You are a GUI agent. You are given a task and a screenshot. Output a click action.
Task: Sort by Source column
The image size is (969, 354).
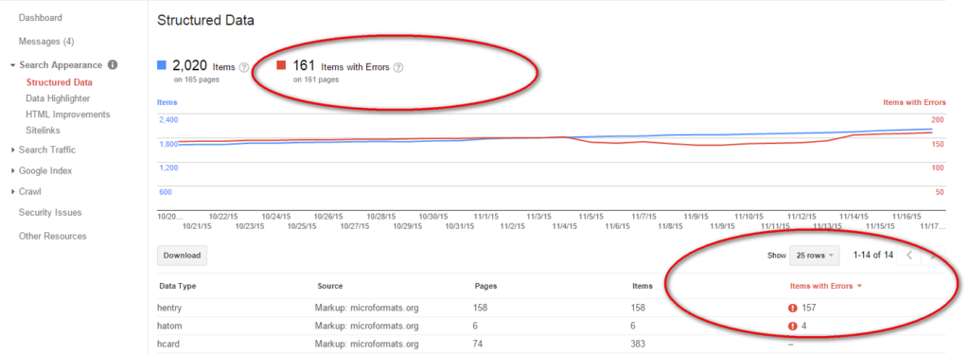tap(330, 286)
